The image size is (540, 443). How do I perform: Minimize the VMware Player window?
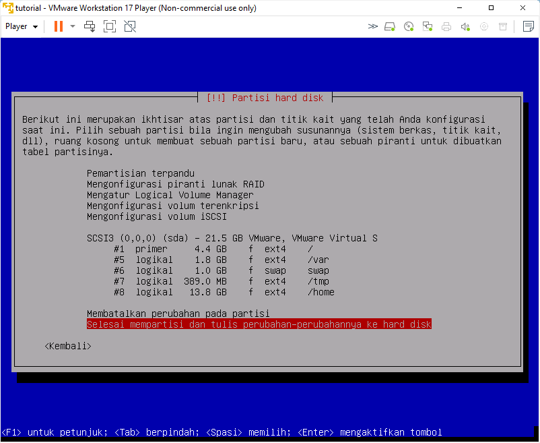[x=459, y=7]
